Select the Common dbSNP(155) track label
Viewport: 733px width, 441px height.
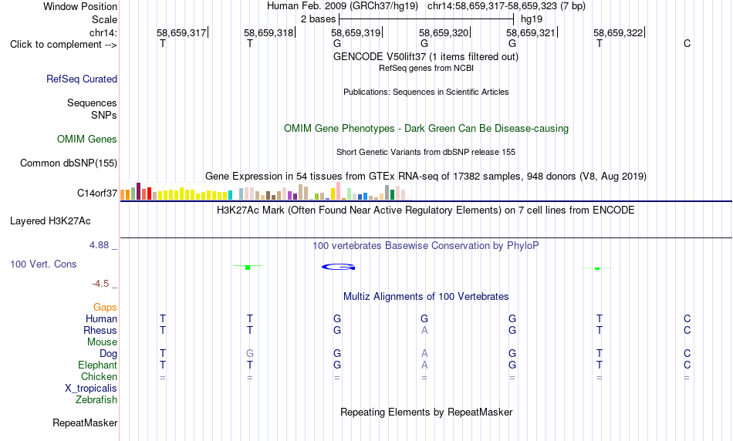pyautogui.click(x=69, y=163)
